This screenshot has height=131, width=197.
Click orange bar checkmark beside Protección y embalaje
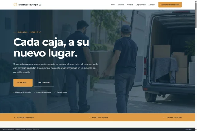(90, 118)
